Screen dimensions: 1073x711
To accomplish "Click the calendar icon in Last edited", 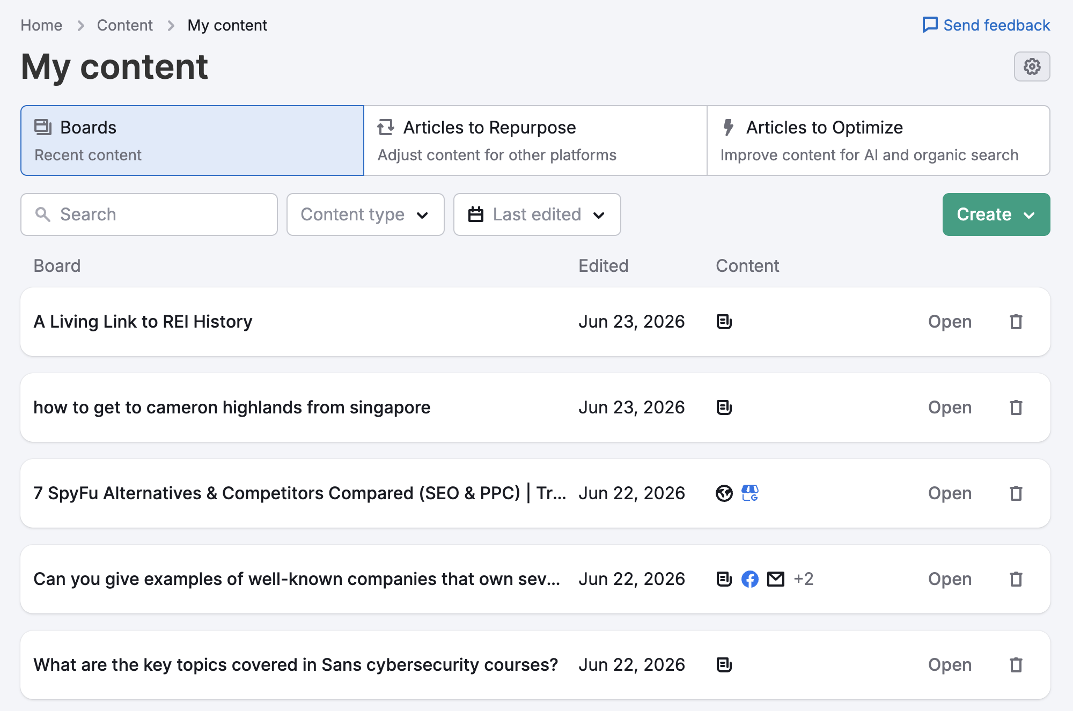I will 476,214.
